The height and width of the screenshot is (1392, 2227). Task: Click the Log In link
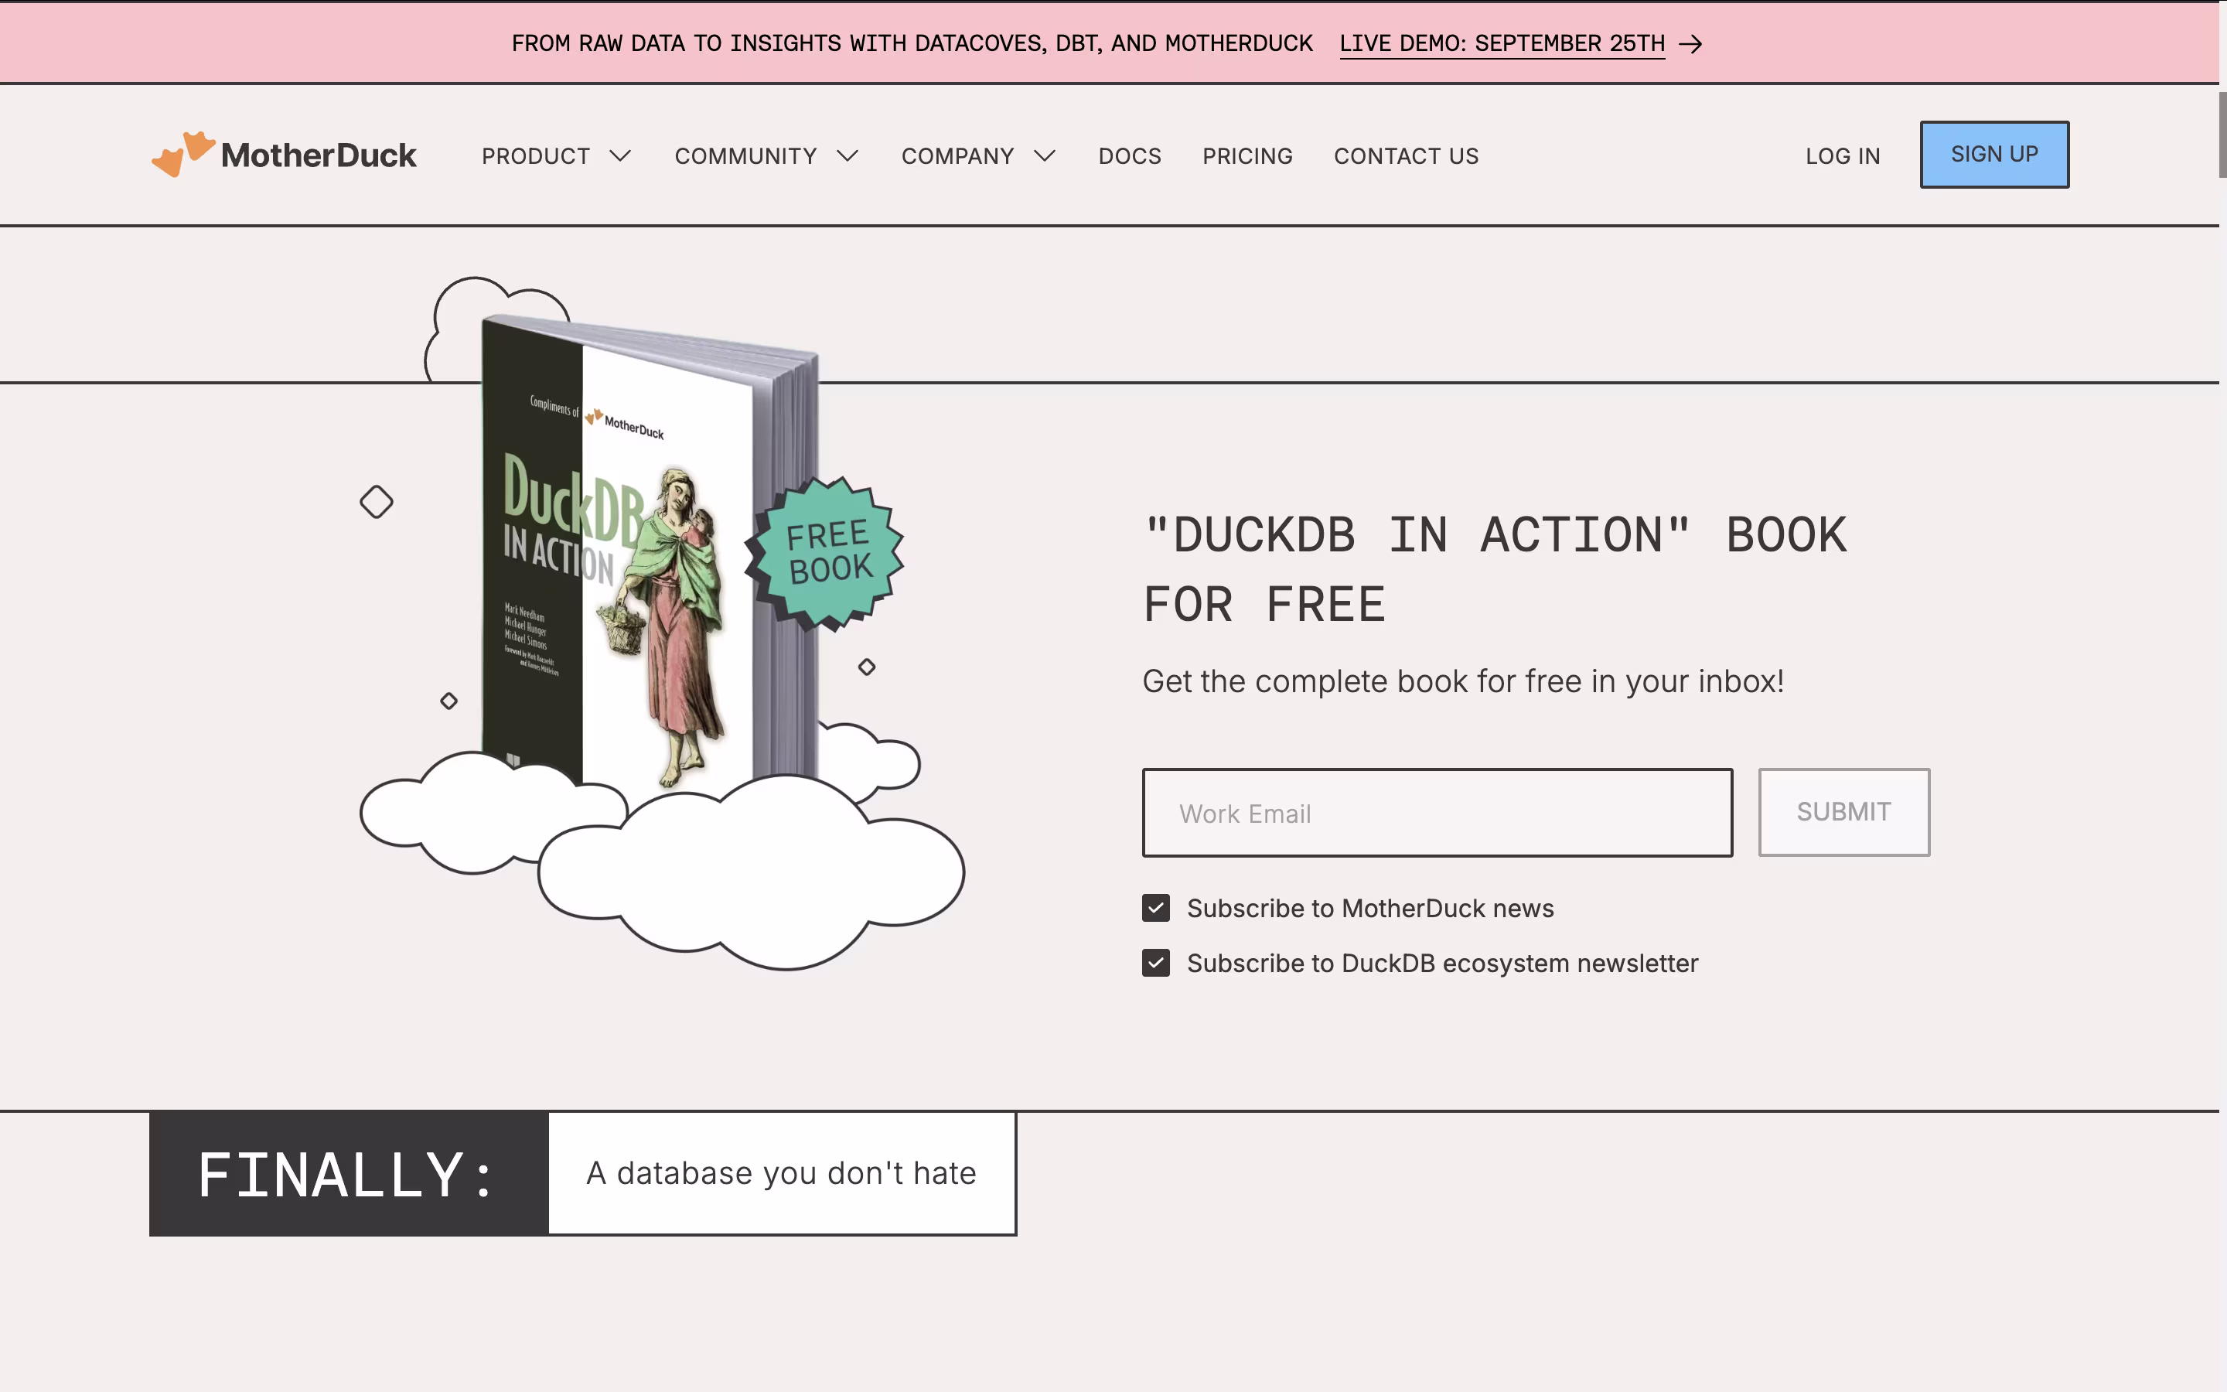[1843, 156]
